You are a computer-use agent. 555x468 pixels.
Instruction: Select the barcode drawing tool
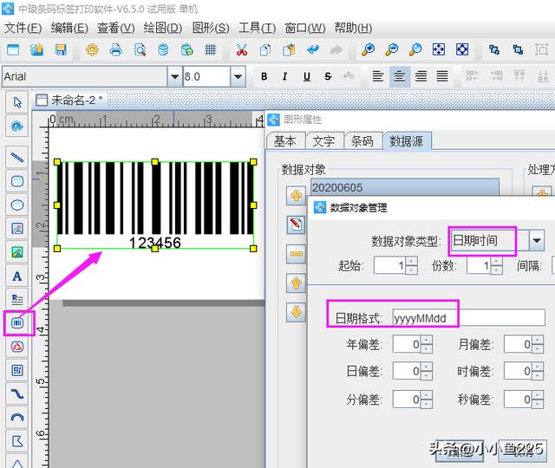(16, 323)
